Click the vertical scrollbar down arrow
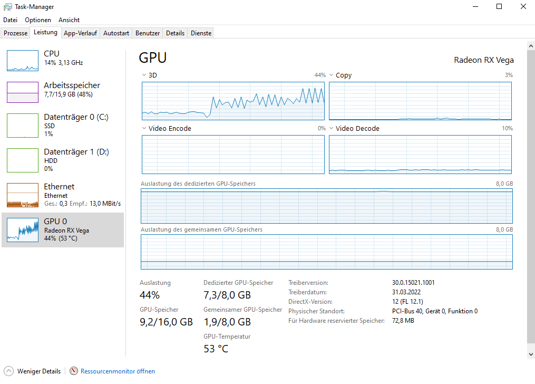 [x=531, y=354]
